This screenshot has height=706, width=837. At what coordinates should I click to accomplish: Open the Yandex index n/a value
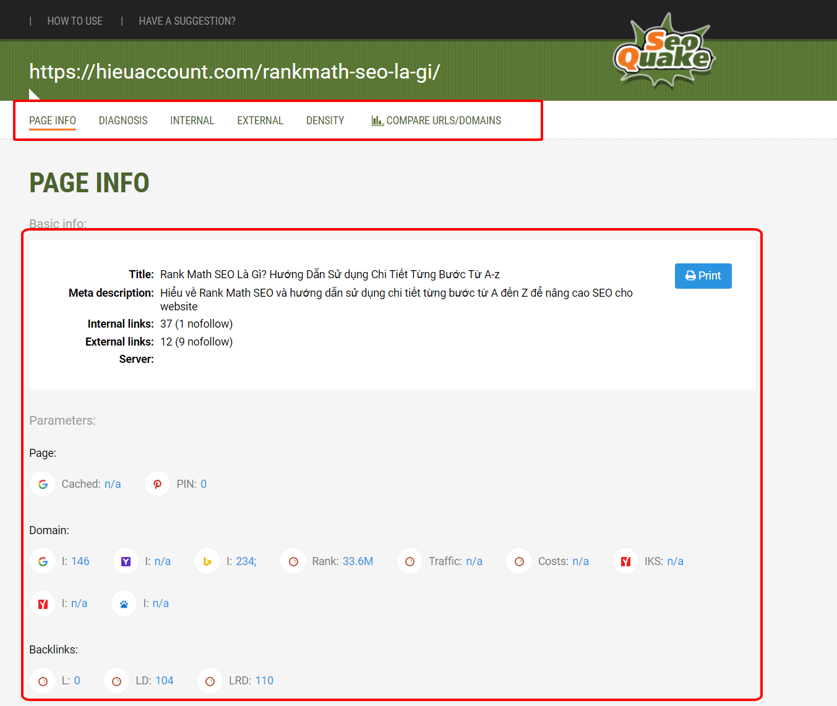click(x=79, y=603)
